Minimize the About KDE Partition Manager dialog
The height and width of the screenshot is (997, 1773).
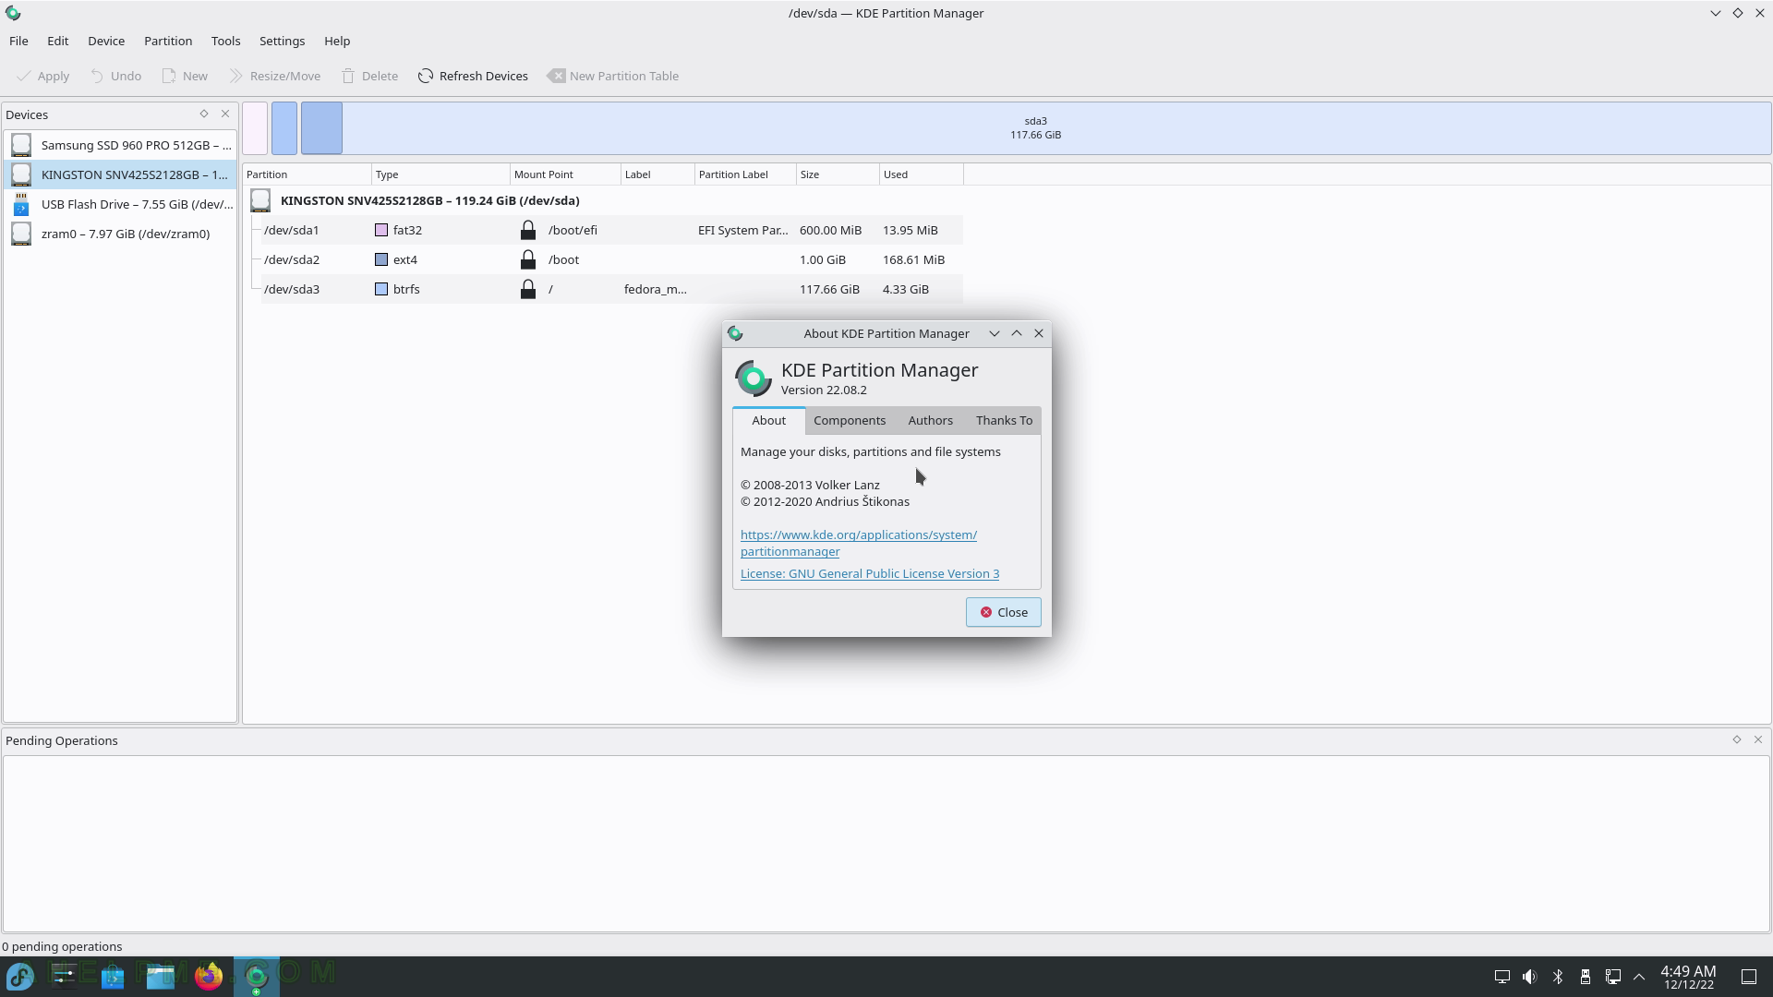pos(995,333)
